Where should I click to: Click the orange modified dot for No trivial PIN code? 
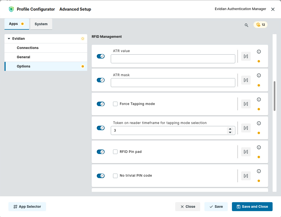259,181
